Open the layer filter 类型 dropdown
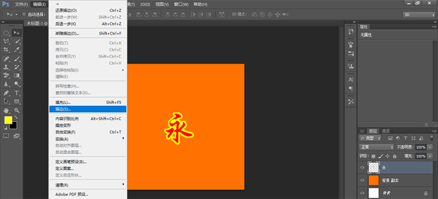Screen dimensions: 438x199 point(370,138)
